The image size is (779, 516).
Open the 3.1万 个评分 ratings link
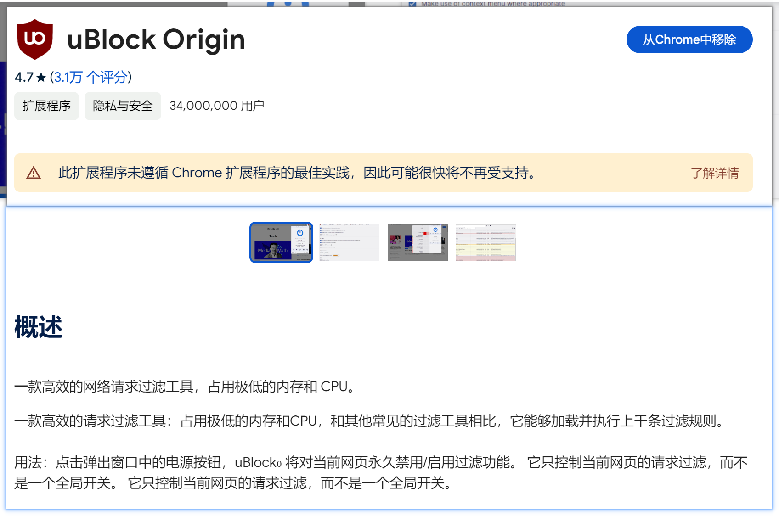tap(91, 77)
